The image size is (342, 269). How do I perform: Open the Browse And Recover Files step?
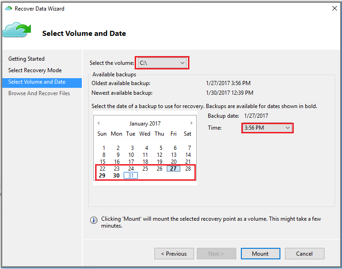coord(39,93)
